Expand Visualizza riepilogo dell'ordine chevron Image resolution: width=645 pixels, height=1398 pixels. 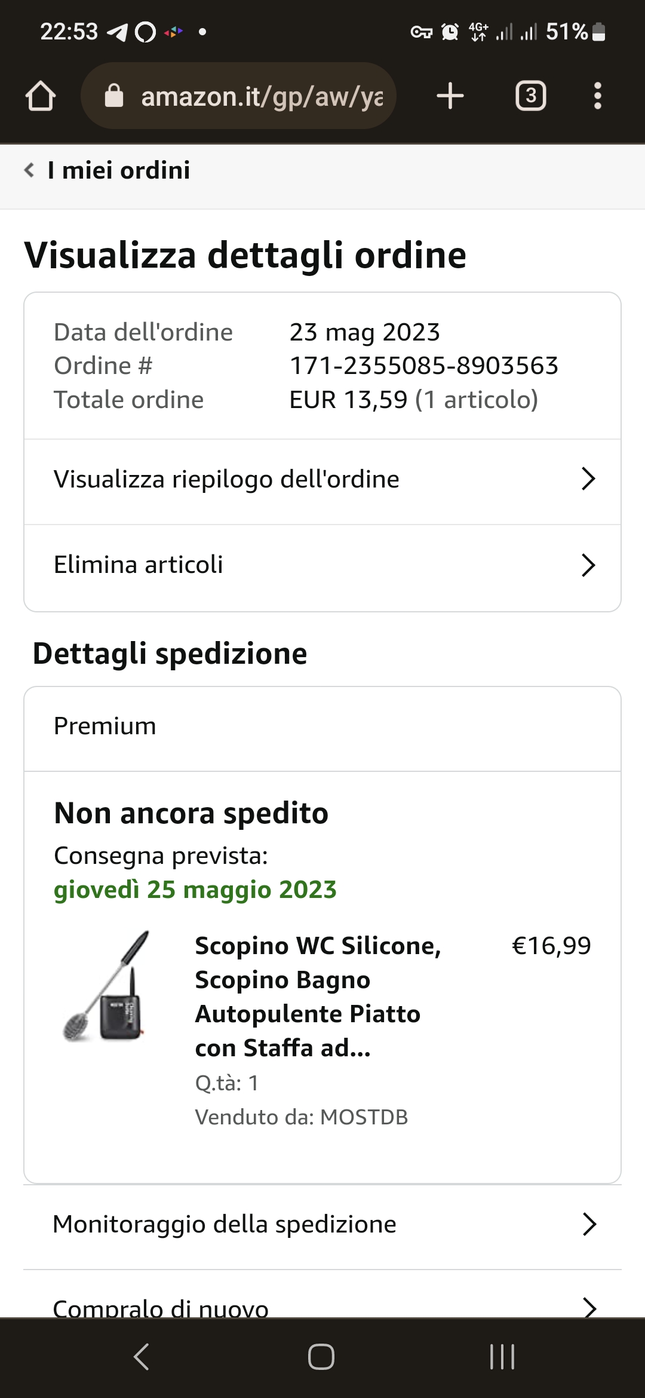point(588,479)
